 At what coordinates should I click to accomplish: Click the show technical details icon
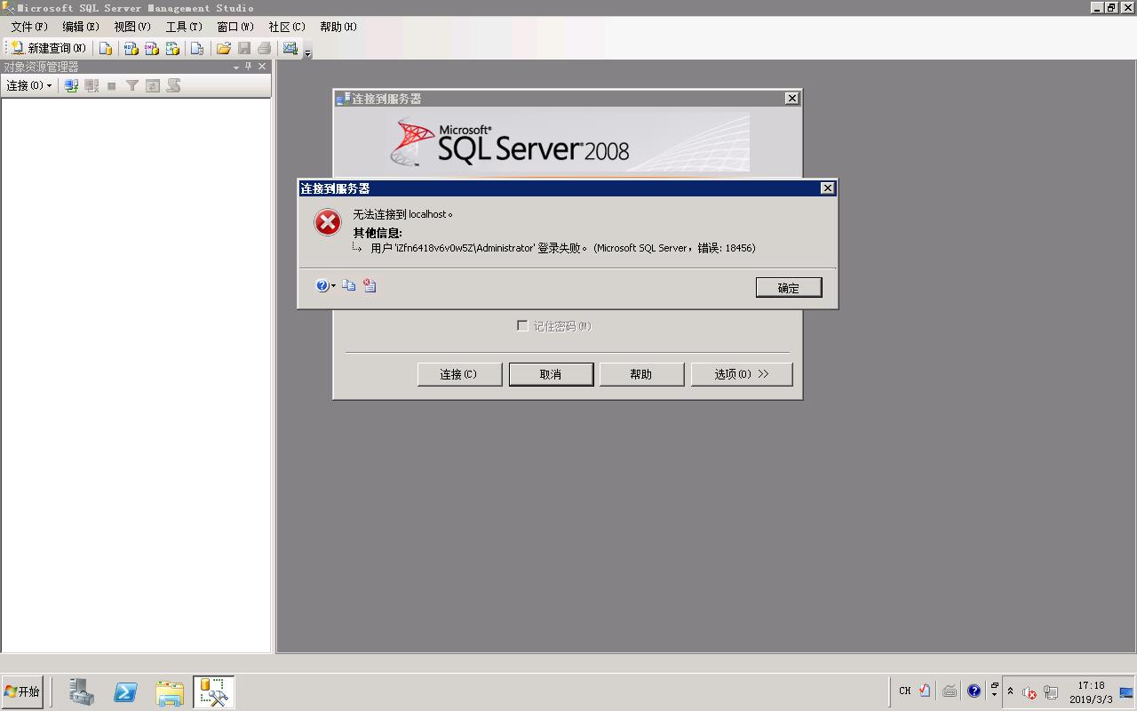click(x=370, y=285)
